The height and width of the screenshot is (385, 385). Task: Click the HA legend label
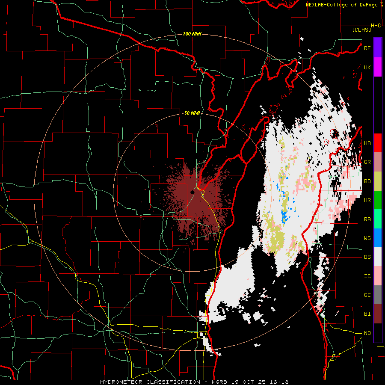pos(367,143)
